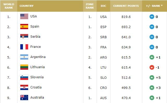Click the Argentina flag icon
This screenshot has width=167, height=103.
click(x=24, y=57)
